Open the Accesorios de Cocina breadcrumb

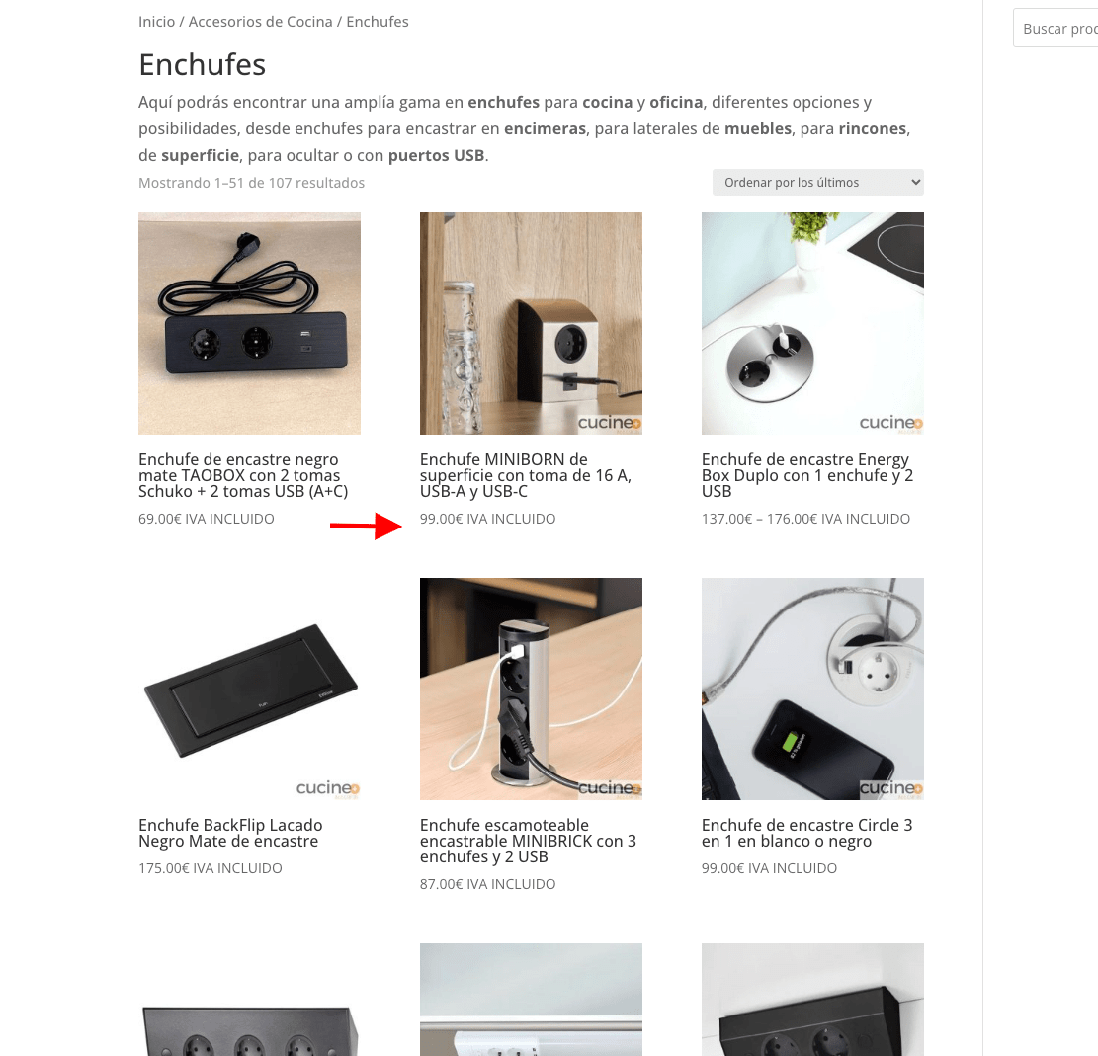[261, 22]
